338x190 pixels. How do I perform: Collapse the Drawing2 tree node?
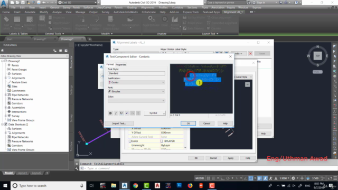(2, 61)
